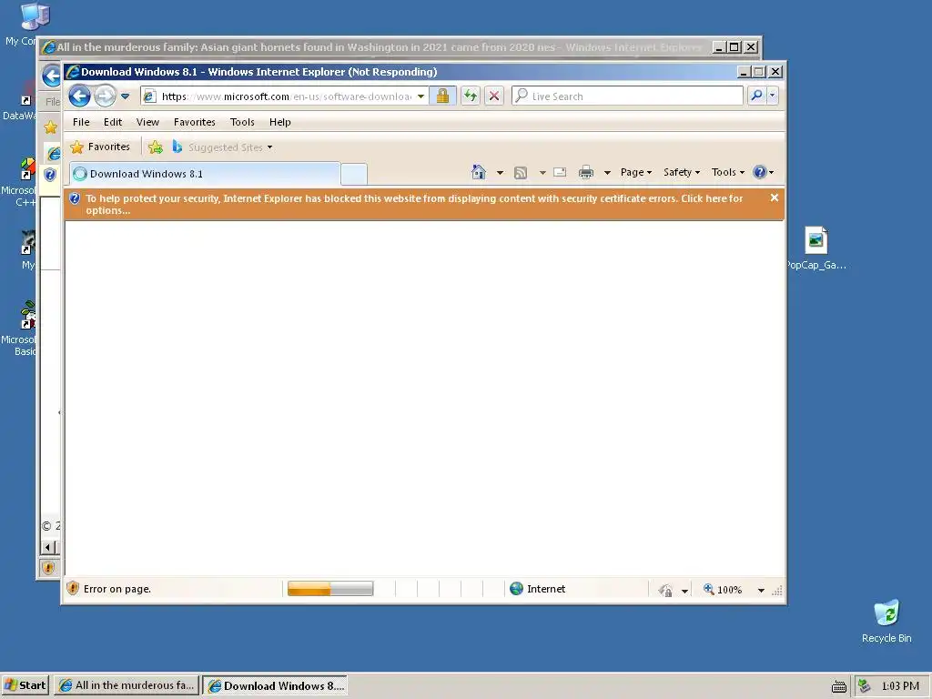
Task: Select the Download Windows 8.1 tab
Action: (205, 174)
